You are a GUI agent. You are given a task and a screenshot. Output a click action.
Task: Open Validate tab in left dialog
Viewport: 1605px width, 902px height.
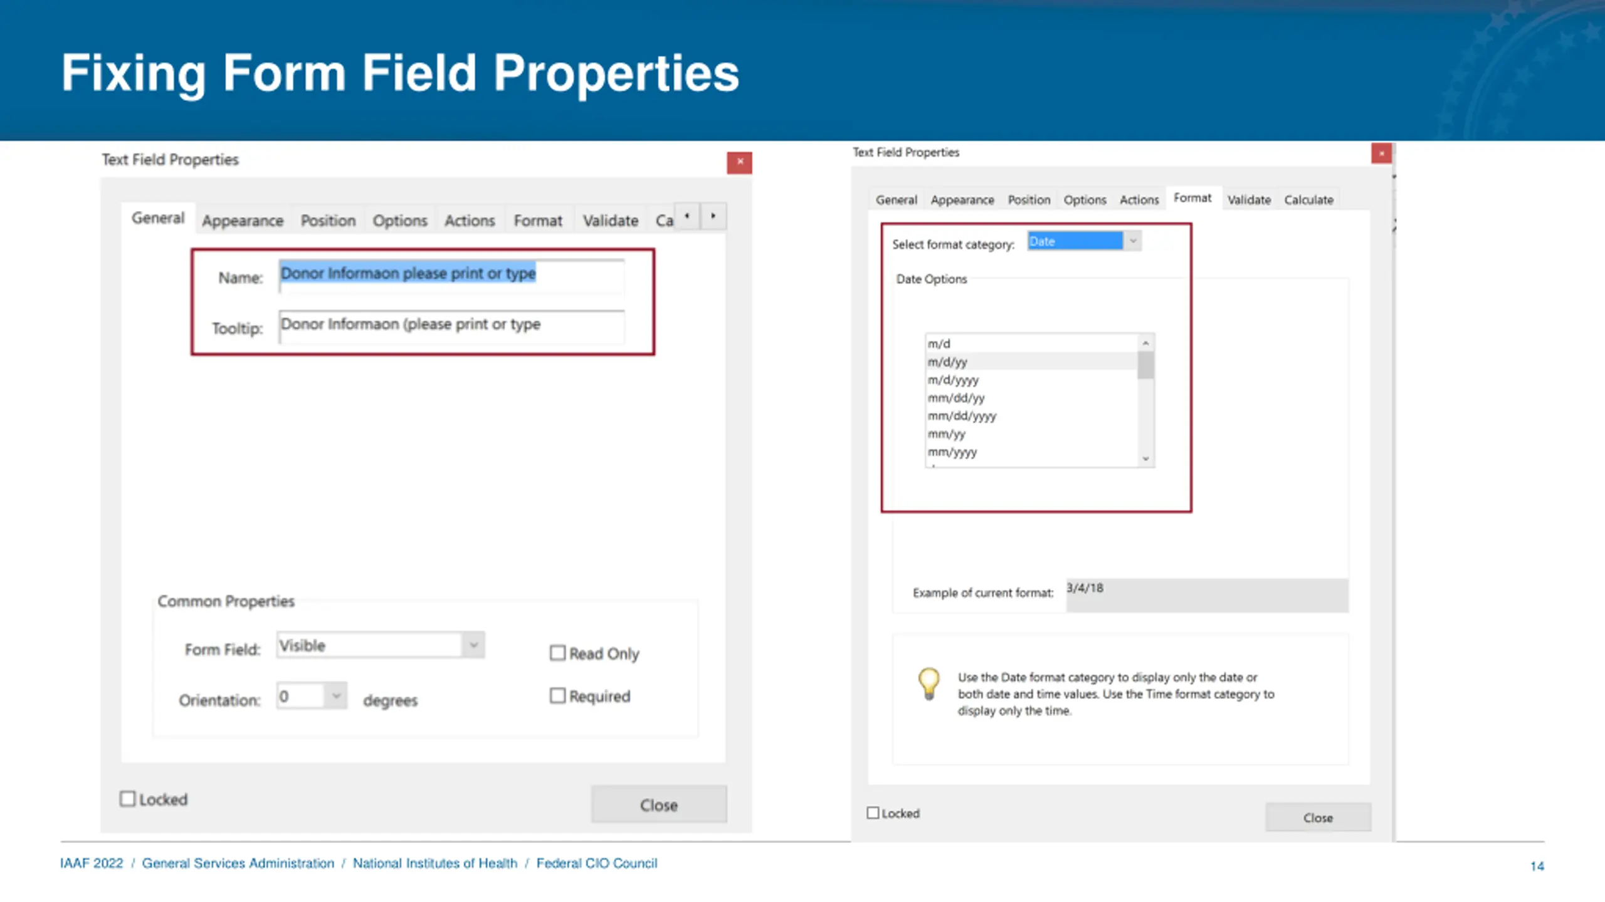coord(611,220)
